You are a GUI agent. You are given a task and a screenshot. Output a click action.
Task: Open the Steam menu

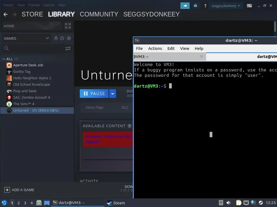[8, 5]
